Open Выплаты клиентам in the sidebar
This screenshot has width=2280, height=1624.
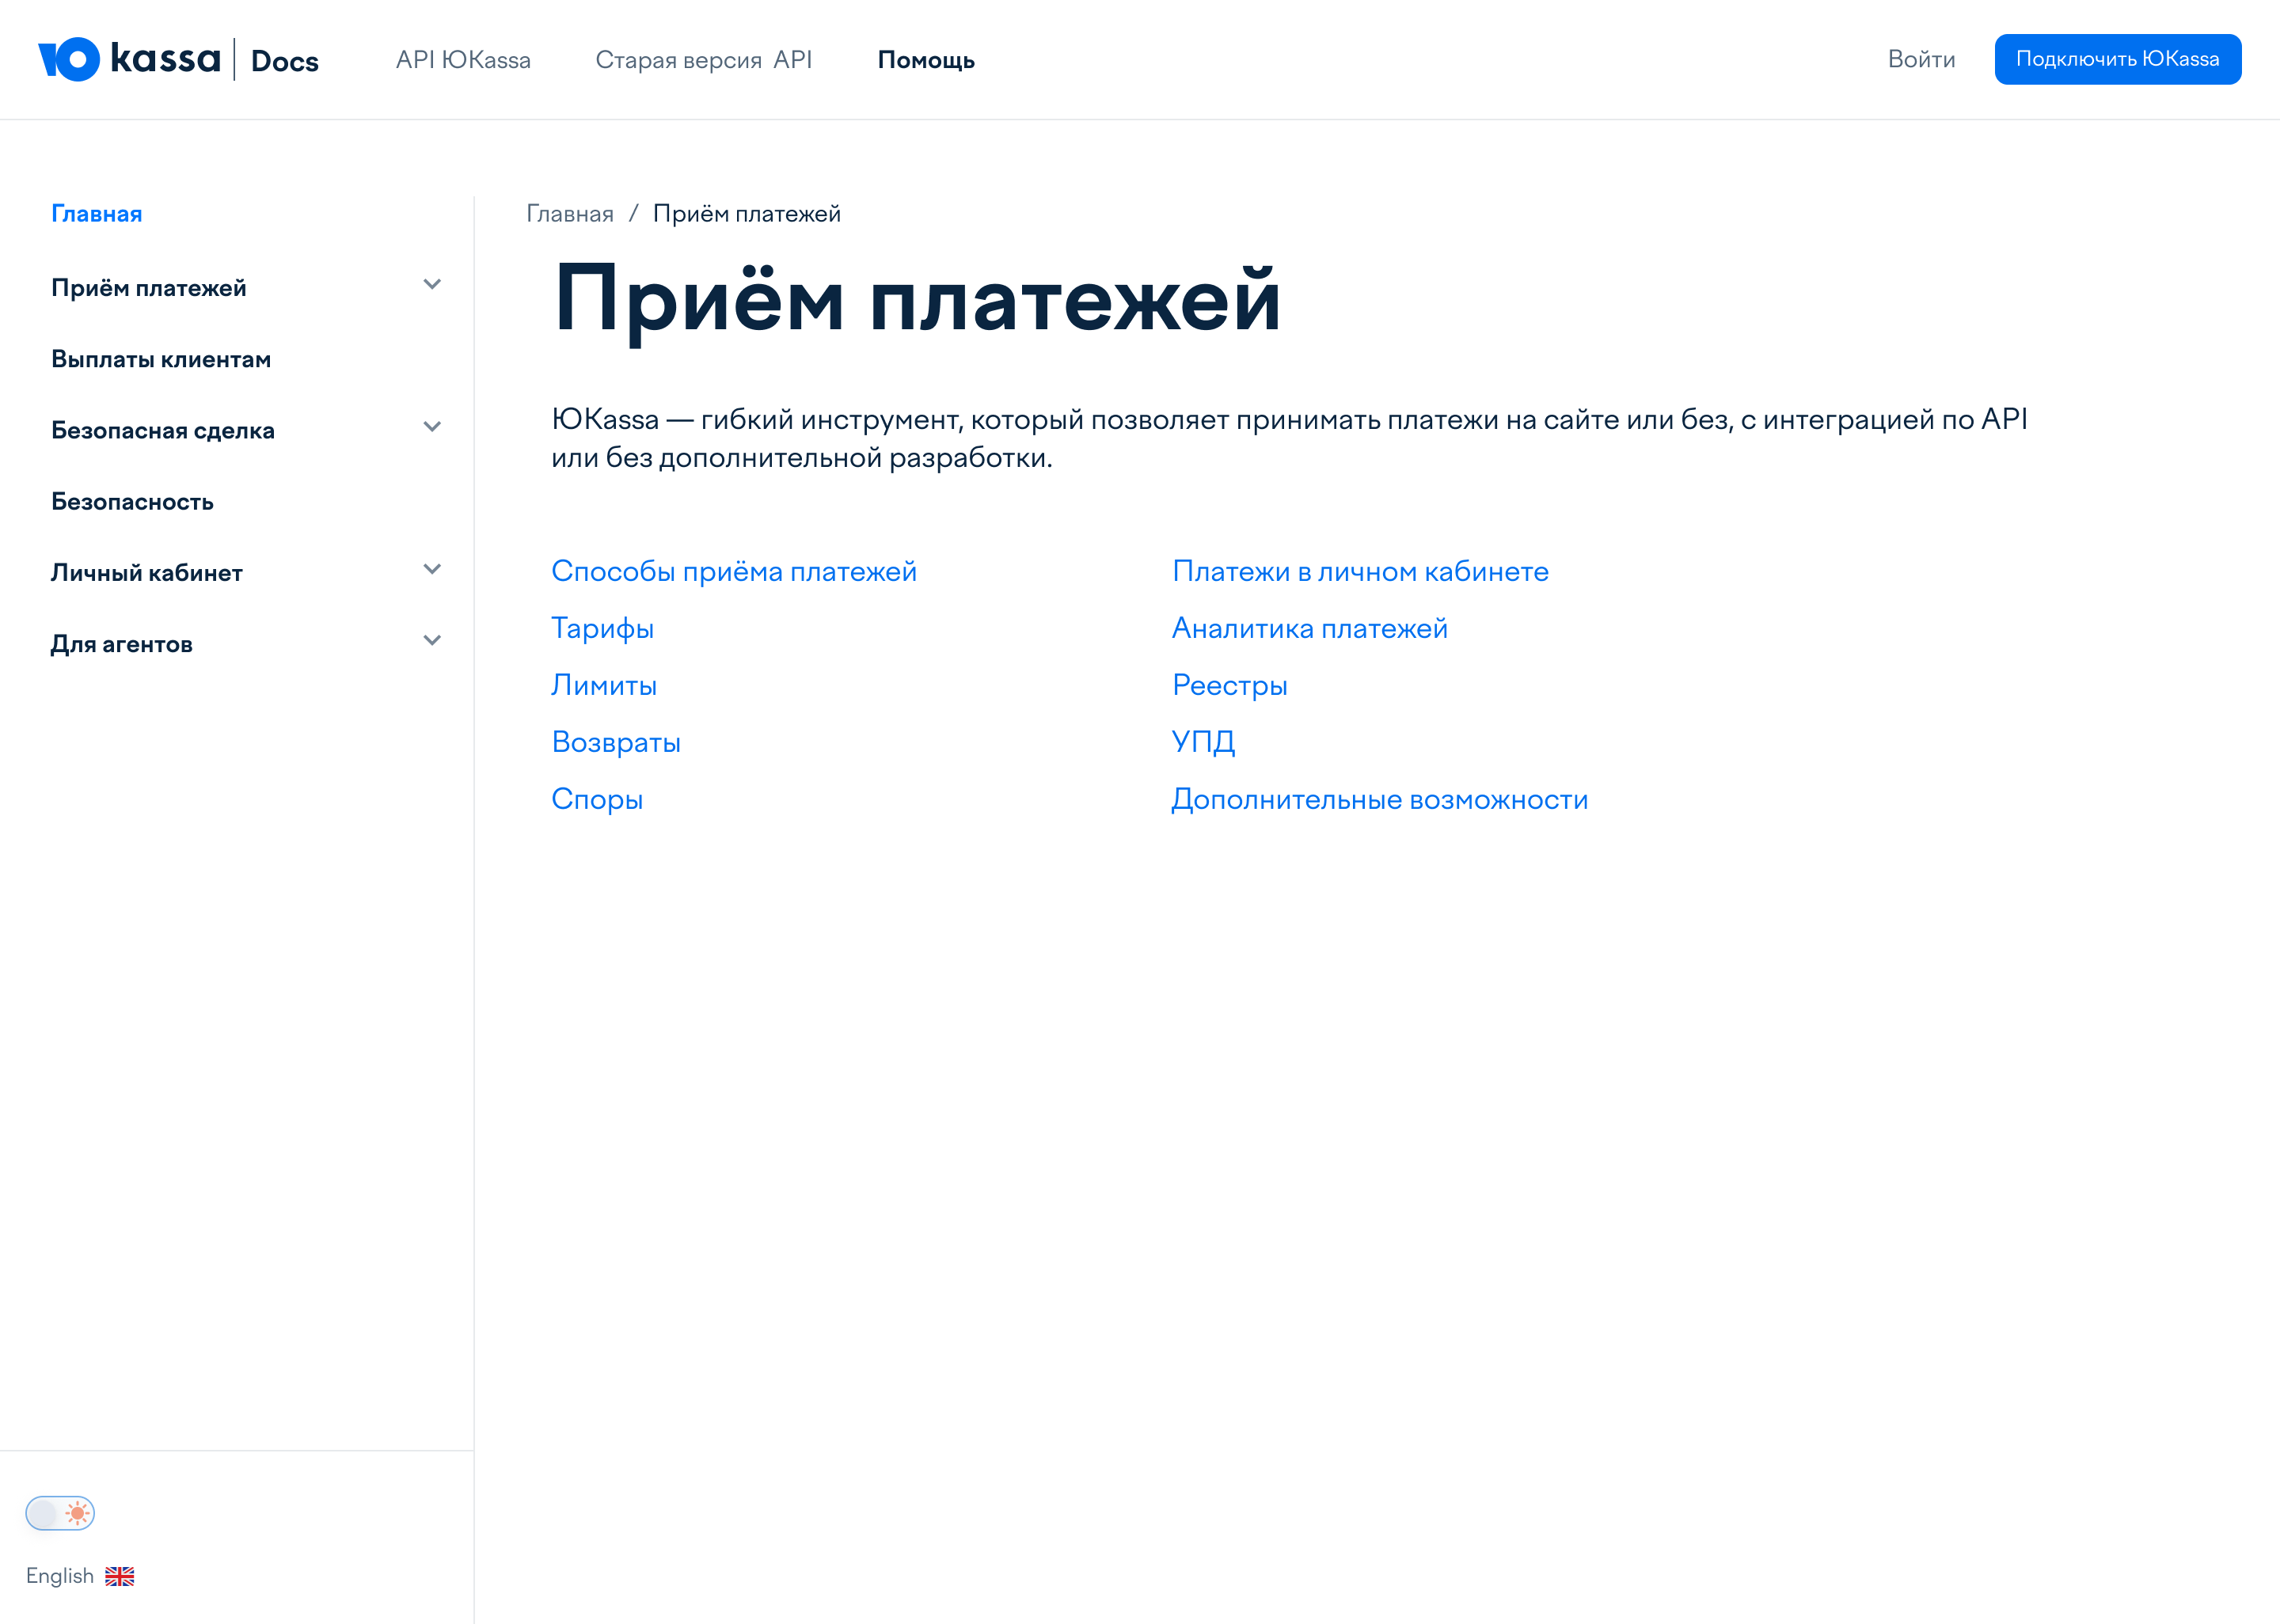(x=161, y=359)
